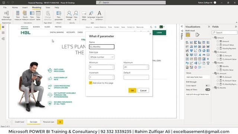Select the Azure map visual
Image resolution: width=238 pixels, height=134 pixels.
click(200, 55)
